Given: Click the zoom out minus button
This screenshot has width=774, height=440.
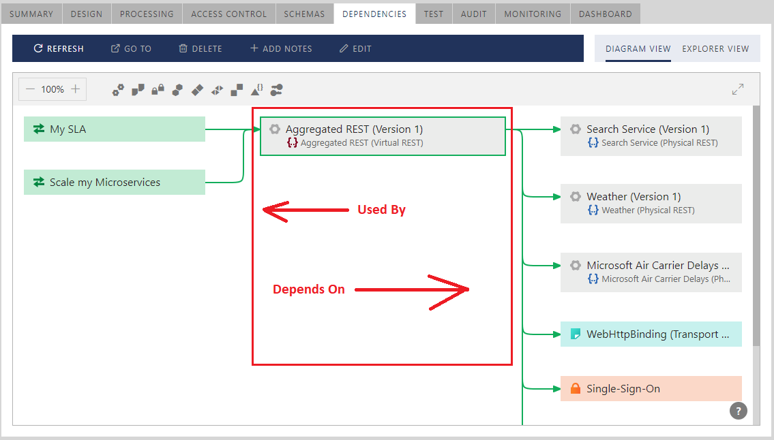Looking at the screenshot, I should tap(30, 89).
